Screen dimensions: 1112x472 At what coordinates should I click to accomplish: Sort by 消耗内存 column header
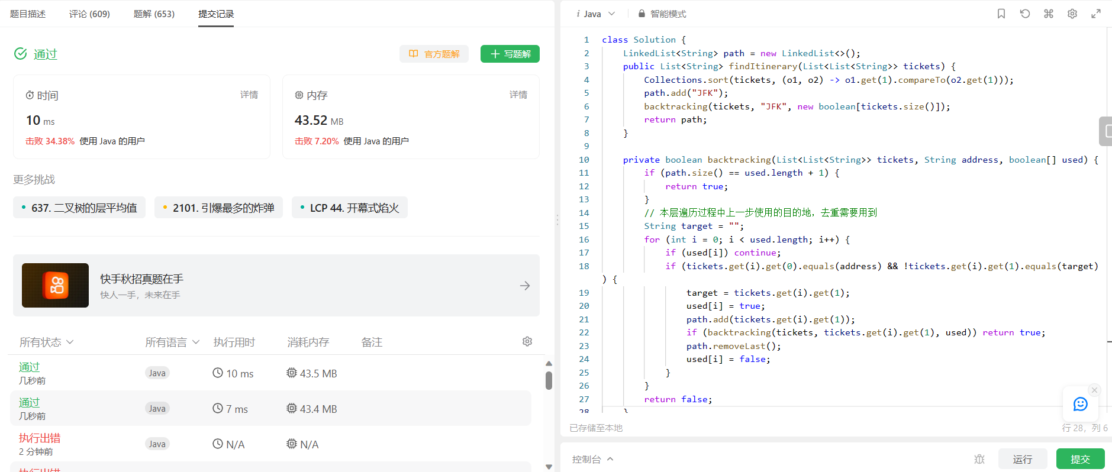tap(308, 342)
